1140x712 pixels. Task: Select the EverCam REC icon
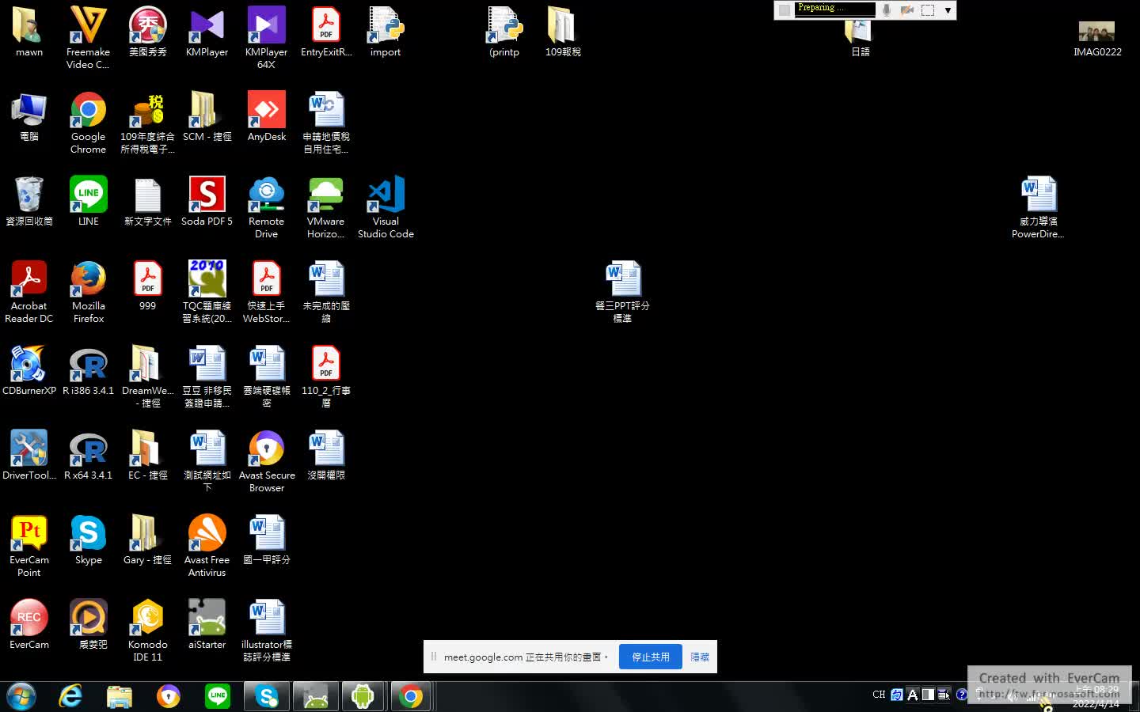tap(29, 624)
